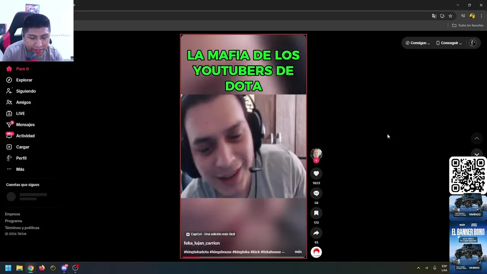Switch the ESP LAA keyboard language
487x274 pixels.
[x=444, y=268]
